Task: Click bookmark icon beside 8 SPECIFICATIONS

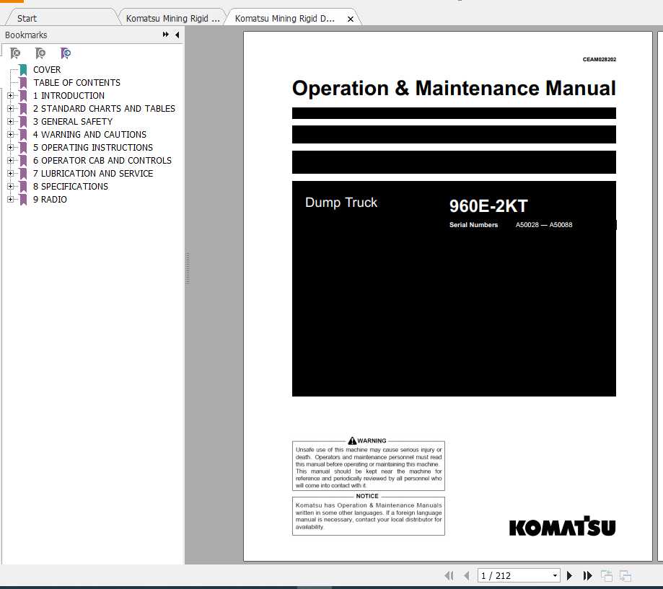Action: [23, 186]
